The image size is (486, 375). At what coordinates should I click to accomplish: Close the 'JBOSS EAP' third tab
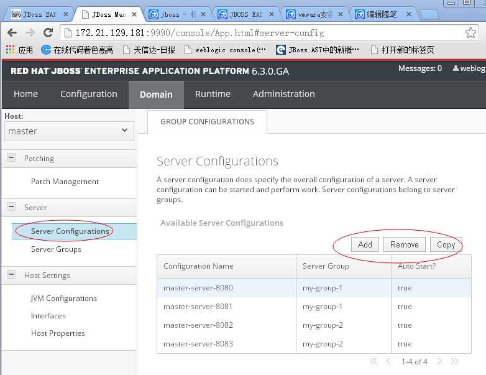pyautogui.click(x=271, y=14)
